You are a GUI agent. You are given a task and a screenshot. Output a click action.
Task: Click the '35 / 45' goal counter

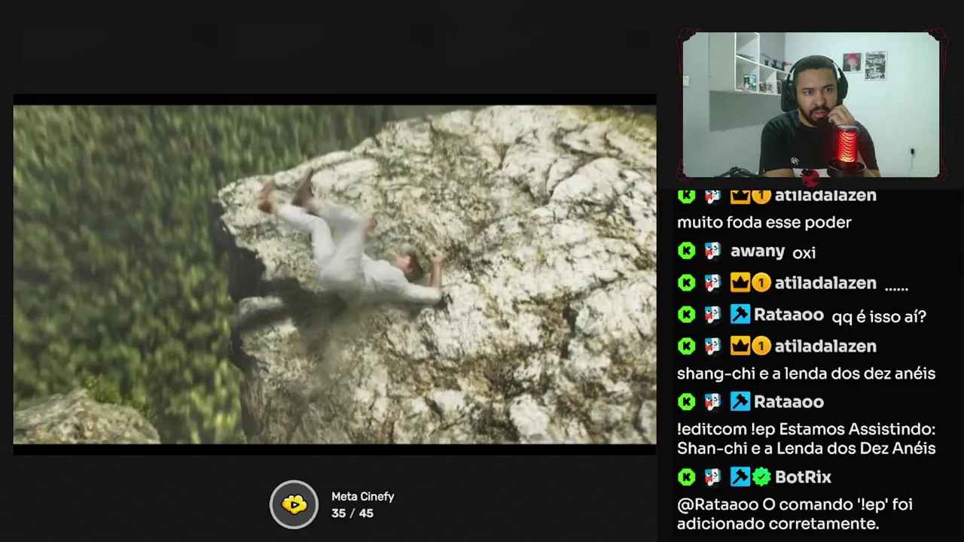coord(352,513)
